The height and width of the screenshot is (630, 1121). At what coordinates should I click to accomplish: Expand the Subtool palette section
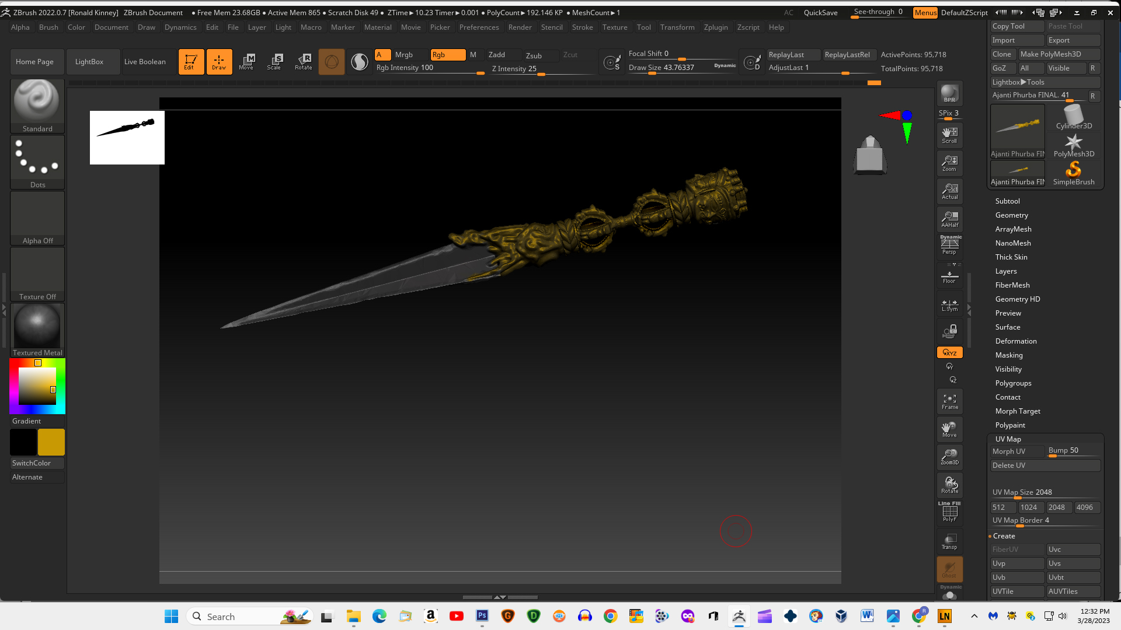pos(1008,201)
